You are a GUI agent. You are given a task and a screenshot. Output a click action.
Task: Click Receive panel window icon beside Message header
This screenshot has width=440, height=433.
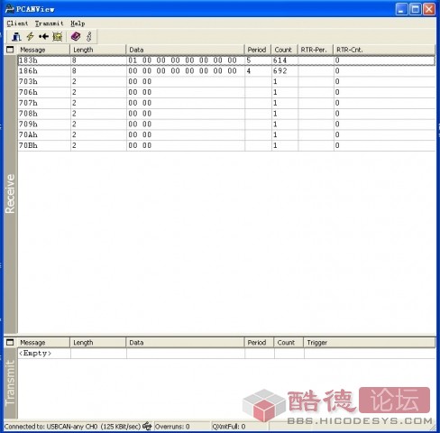click(10, 50)
